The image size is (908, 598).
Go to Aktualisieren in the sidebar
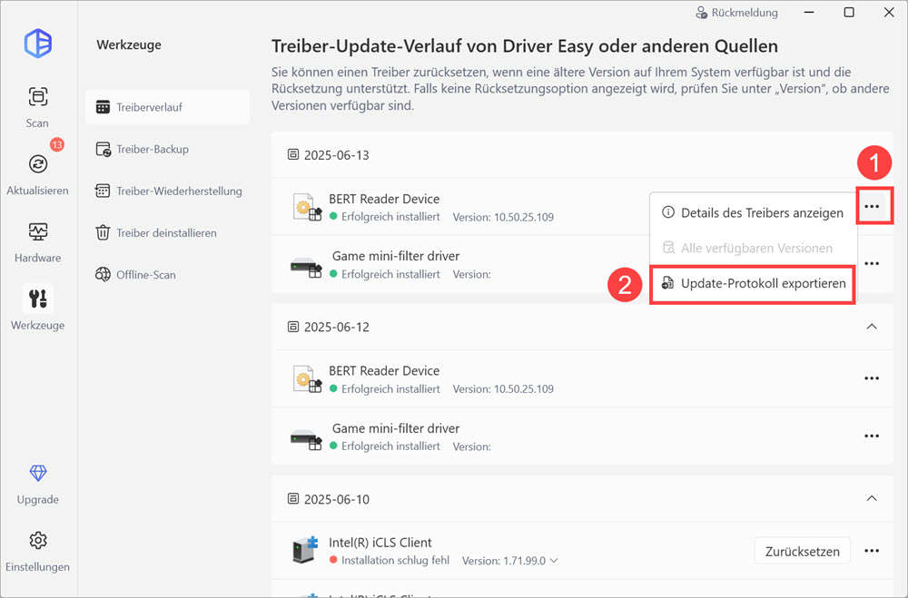point(37,174)
